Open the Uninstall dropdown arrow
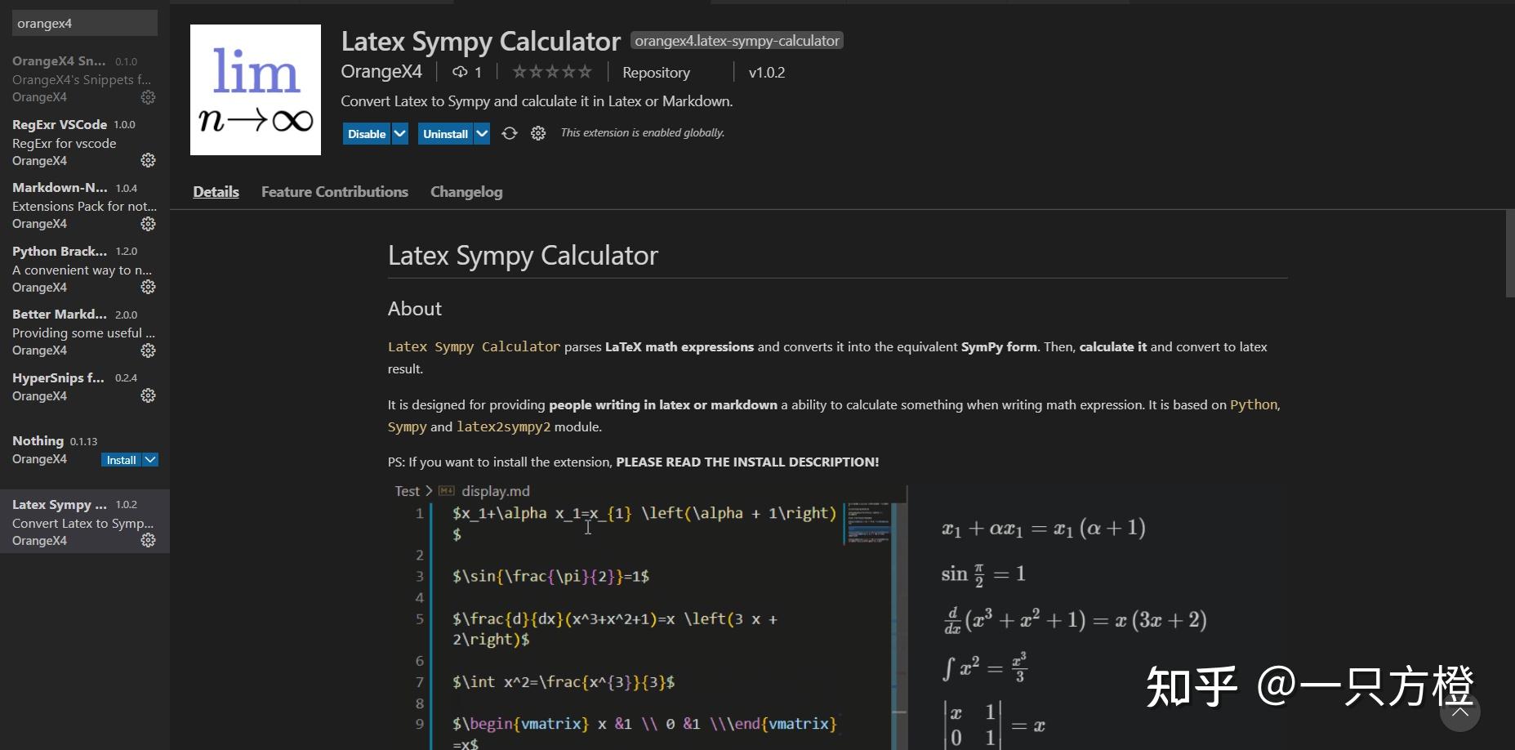The image size is (1515, 750). tap(482, 133)
